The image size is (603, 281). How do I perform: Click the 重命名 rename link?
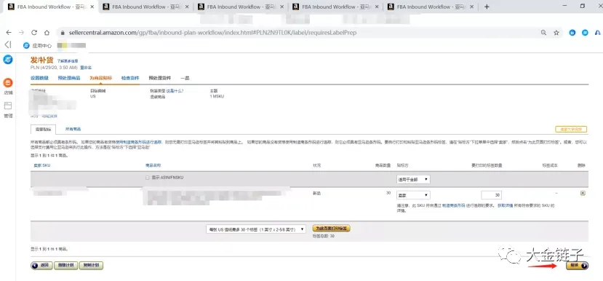86,68
